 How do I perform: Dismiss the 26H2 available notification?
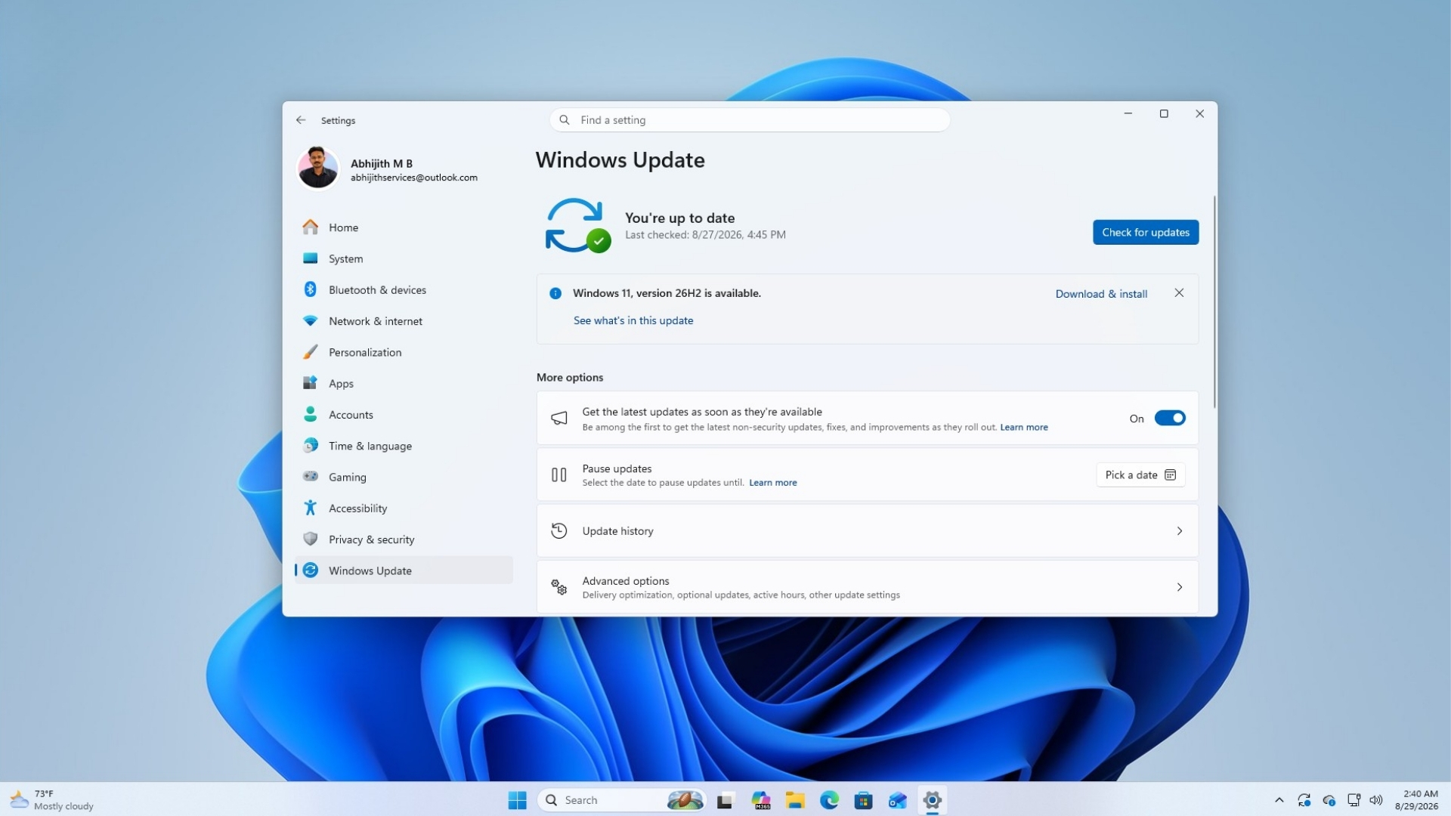(x=1179, y=293)
